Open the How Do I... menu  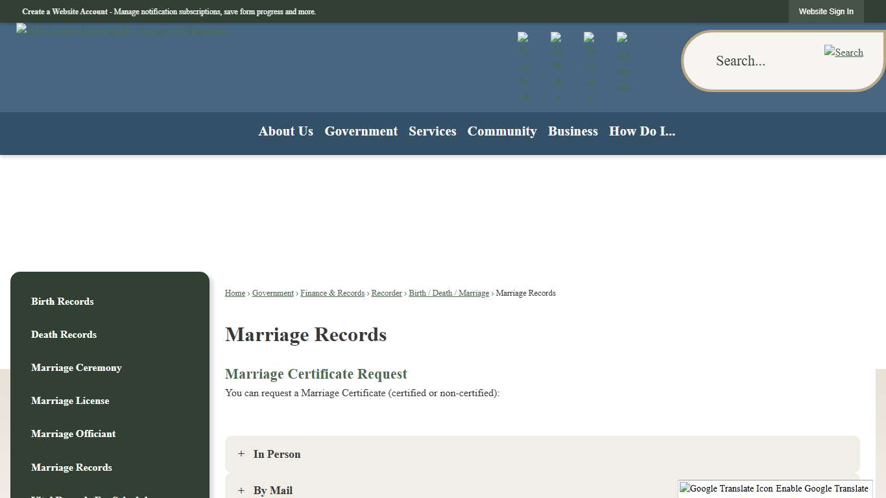pyautogui.click(x=641, y=132)
